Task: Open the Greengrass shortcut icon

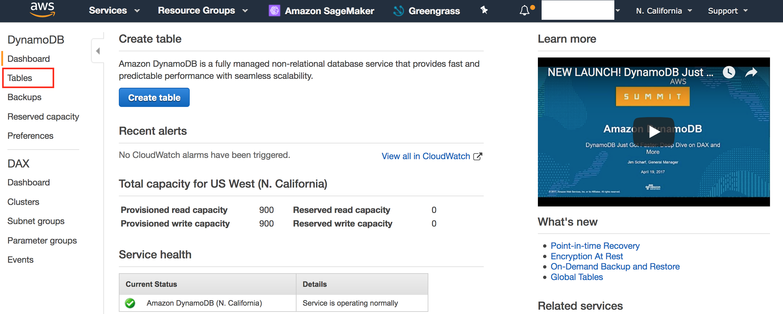Action: (399, 11)
